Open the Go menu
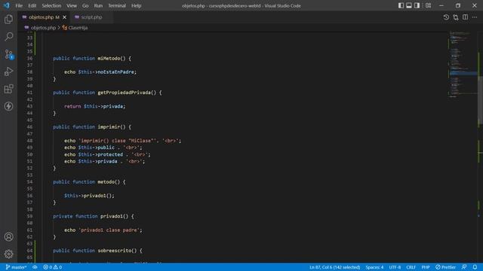 pyautogui.click(x=85, y=5)
